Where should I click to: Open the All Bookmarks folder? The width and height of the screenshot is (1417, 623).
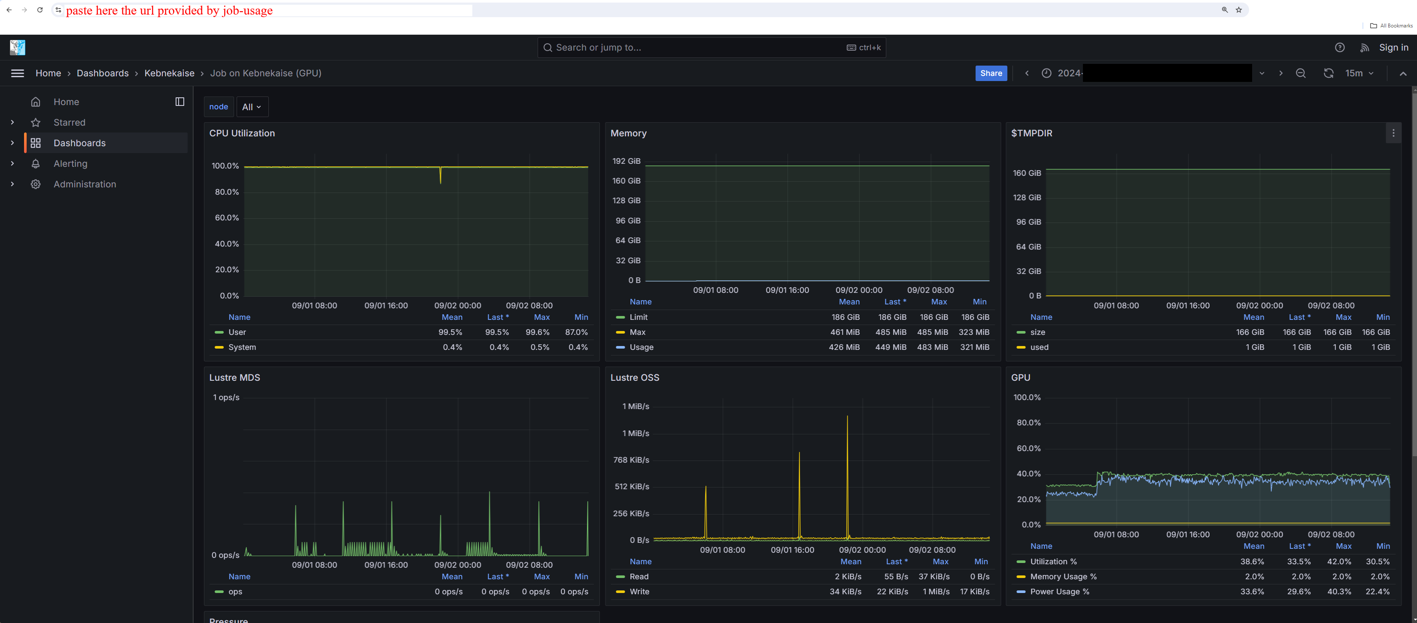pyautogui.click(x=1391, y=25)
